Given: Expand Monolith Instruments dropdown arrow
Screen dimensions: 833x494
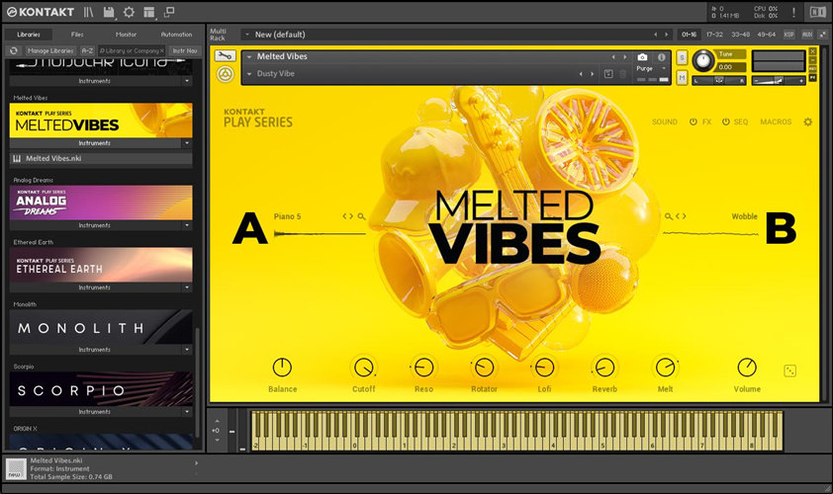Looking at the screenshot, I should (x=186, y=350).
